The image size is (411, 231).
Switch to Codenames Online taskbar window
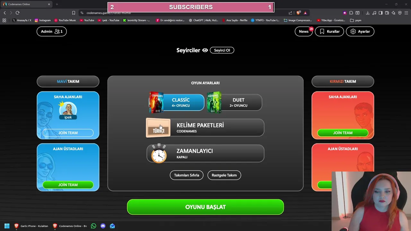(x=70, y=226)
